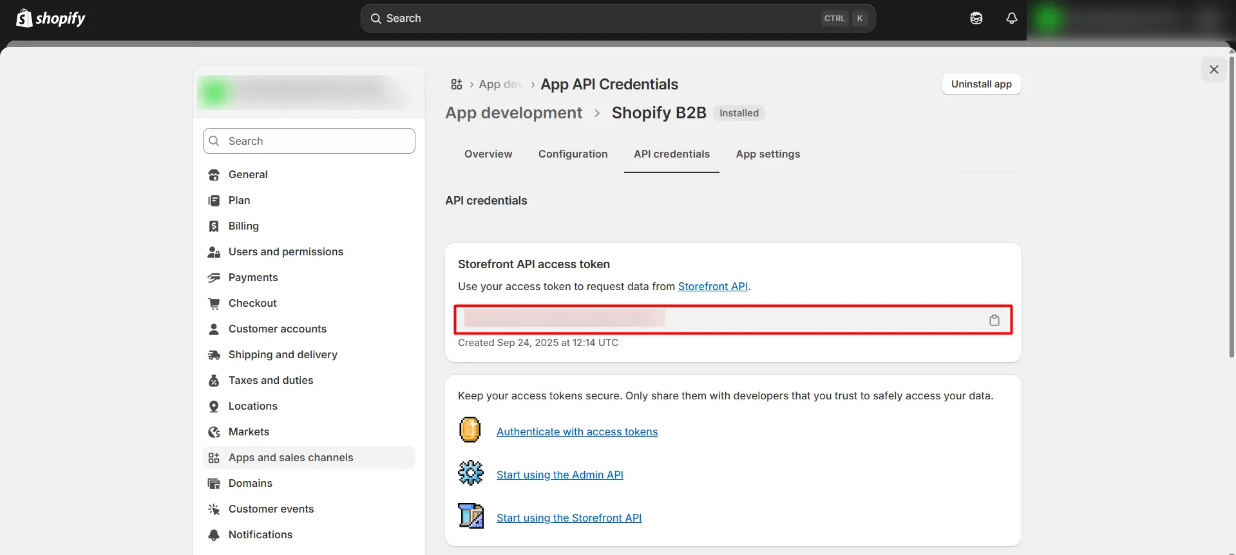Click the page vertical scrollbar
Image resolution: width=1236 pixels, height=555 pixels.
pyautogui.click(x=1231, y=206)
